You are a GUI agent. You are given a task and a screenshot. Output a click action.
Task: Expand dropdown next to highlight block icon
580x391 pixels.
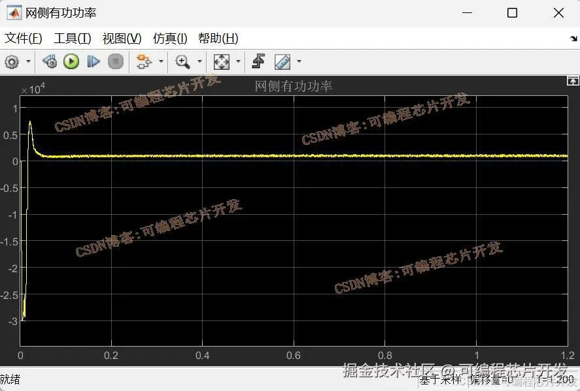point(161,61)
